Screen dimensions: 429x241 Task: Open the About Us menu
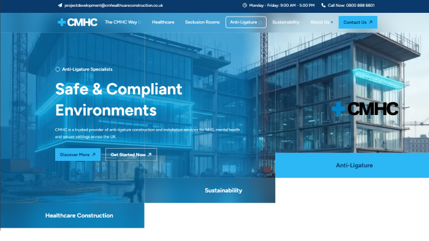pos(320,22)
